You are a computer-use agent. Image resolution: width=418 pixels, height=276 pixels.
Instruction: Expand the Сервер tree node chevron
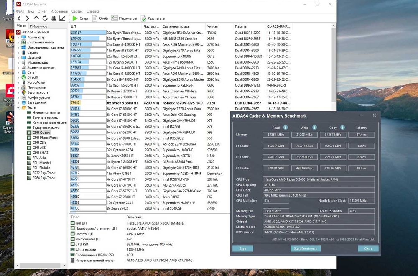[18, 53]
